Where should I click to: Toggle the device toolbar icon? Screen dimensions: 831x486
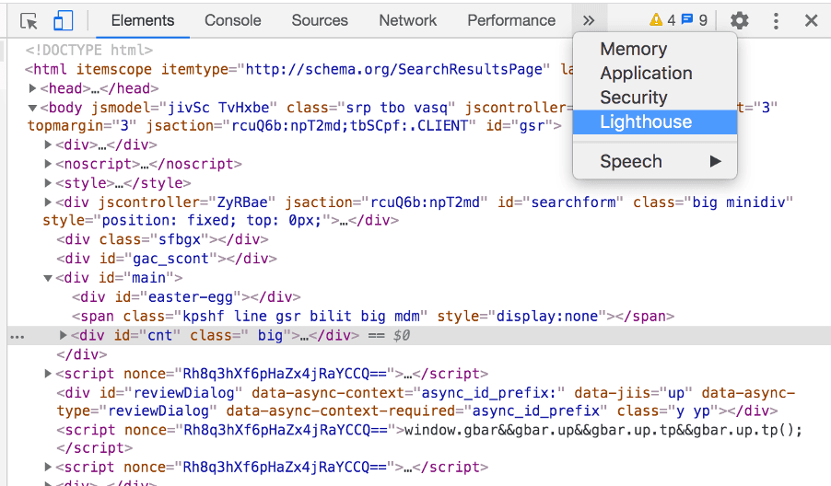pyautogui.click(x=63, y=21)
